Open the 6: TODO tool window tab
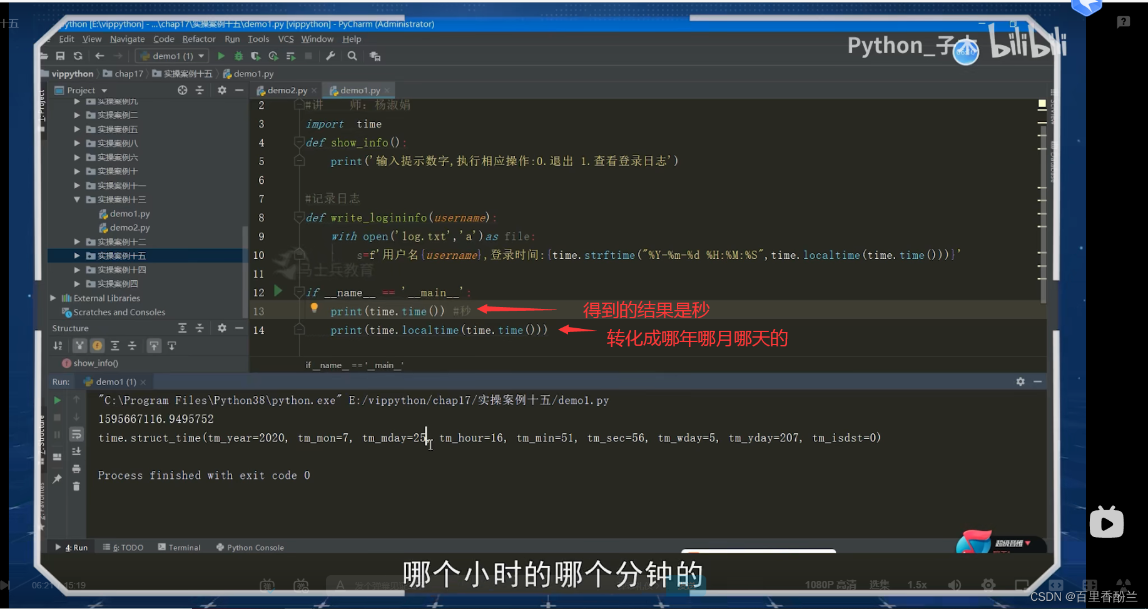 pyautogui.click(x=123, y=548)
